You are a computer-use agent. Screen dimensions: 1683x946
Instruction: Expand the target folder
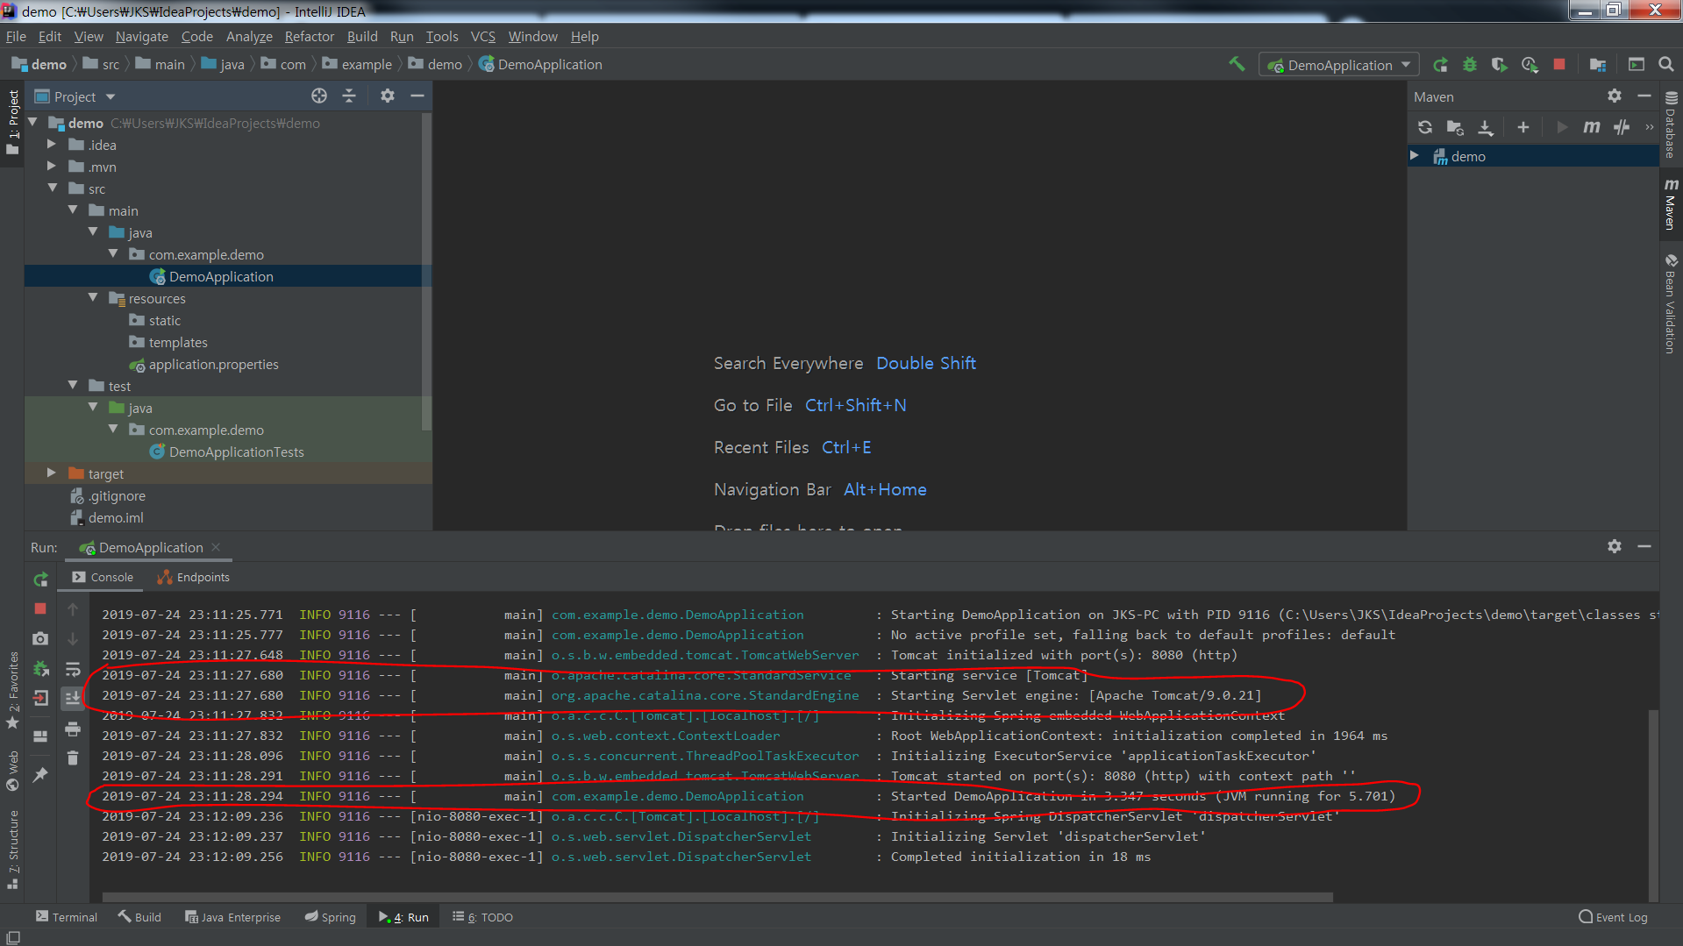(52, 473)
